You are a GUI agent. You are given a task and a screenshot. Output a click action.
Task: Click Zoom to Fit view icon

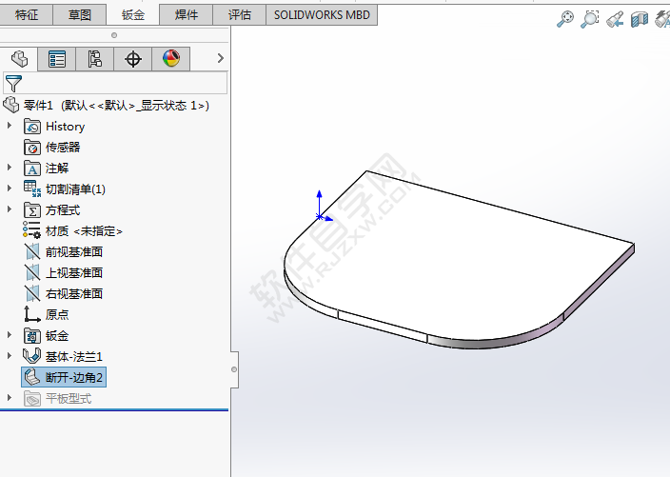pyautogui.click(x=565, y=19)
